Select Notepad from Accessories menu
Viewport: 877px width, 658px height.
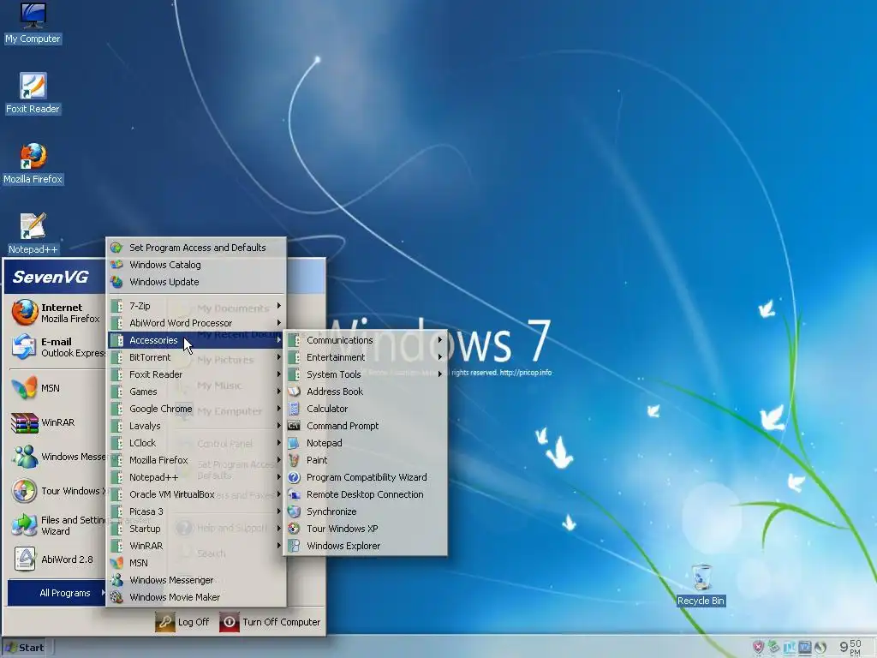click(x=365, y=443)
